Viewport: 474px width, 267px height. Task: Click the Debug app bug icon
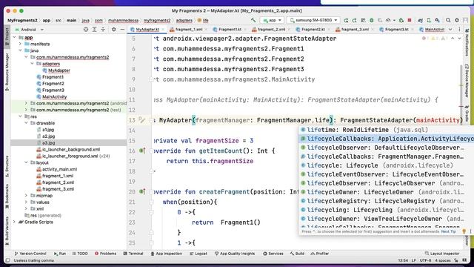pyautogui.click(x=372, y=20)
